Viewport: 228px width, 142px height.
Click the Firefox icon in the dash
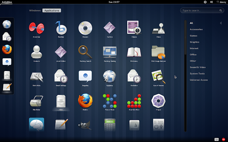click(7, 49)
